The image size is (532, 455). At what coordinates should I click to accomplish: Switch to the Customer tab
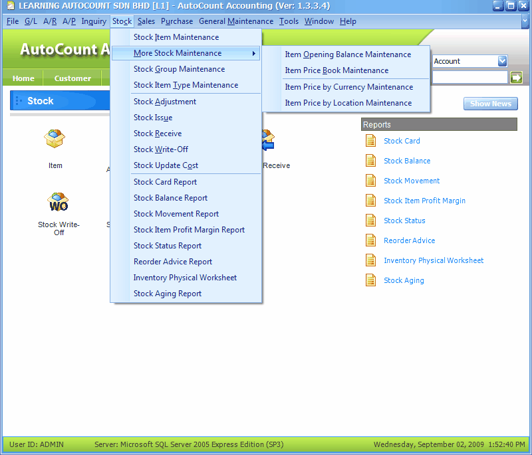coord(72,78)
